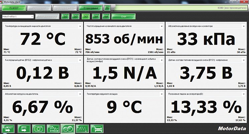Expand outside air temperature parameter dropdown

click(x=162, y=94)
